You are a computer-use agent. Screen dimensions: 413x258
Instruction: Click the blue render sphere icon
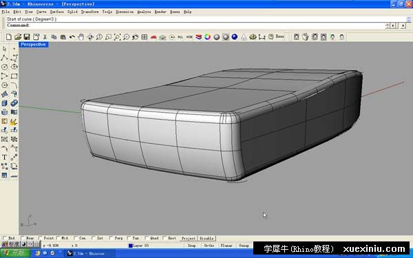coord(235,37)
